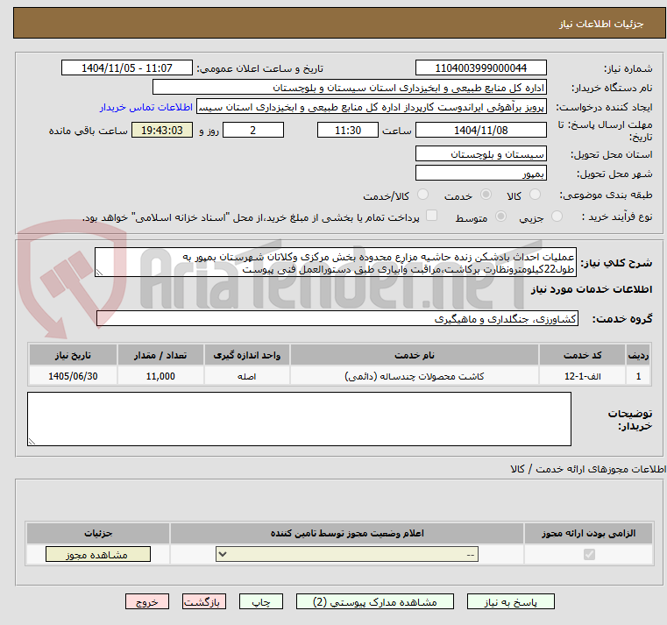Click the unit cell اصله

pos(246,377)
